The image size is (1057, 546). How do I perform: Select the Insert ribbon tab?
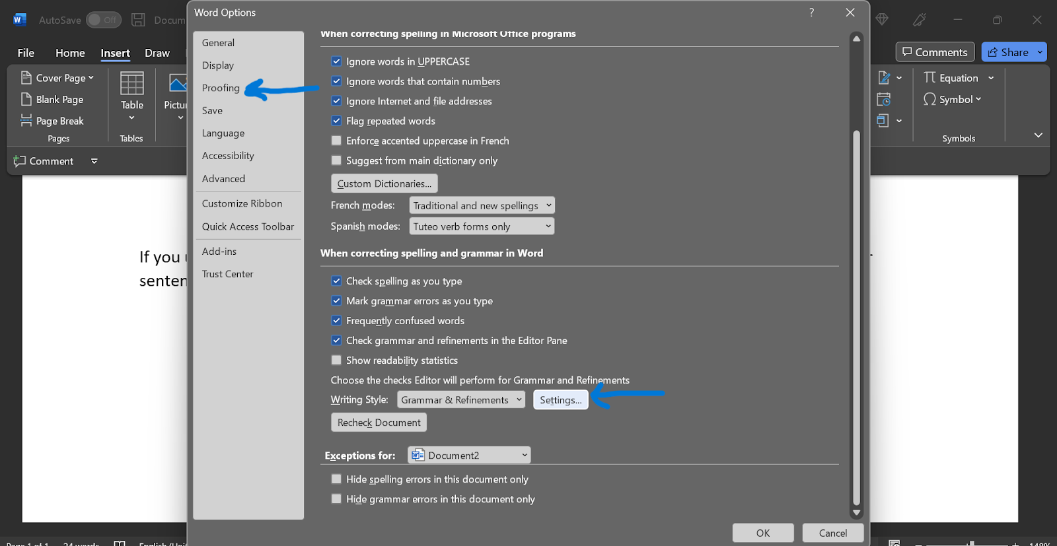[x=115, y=53]
